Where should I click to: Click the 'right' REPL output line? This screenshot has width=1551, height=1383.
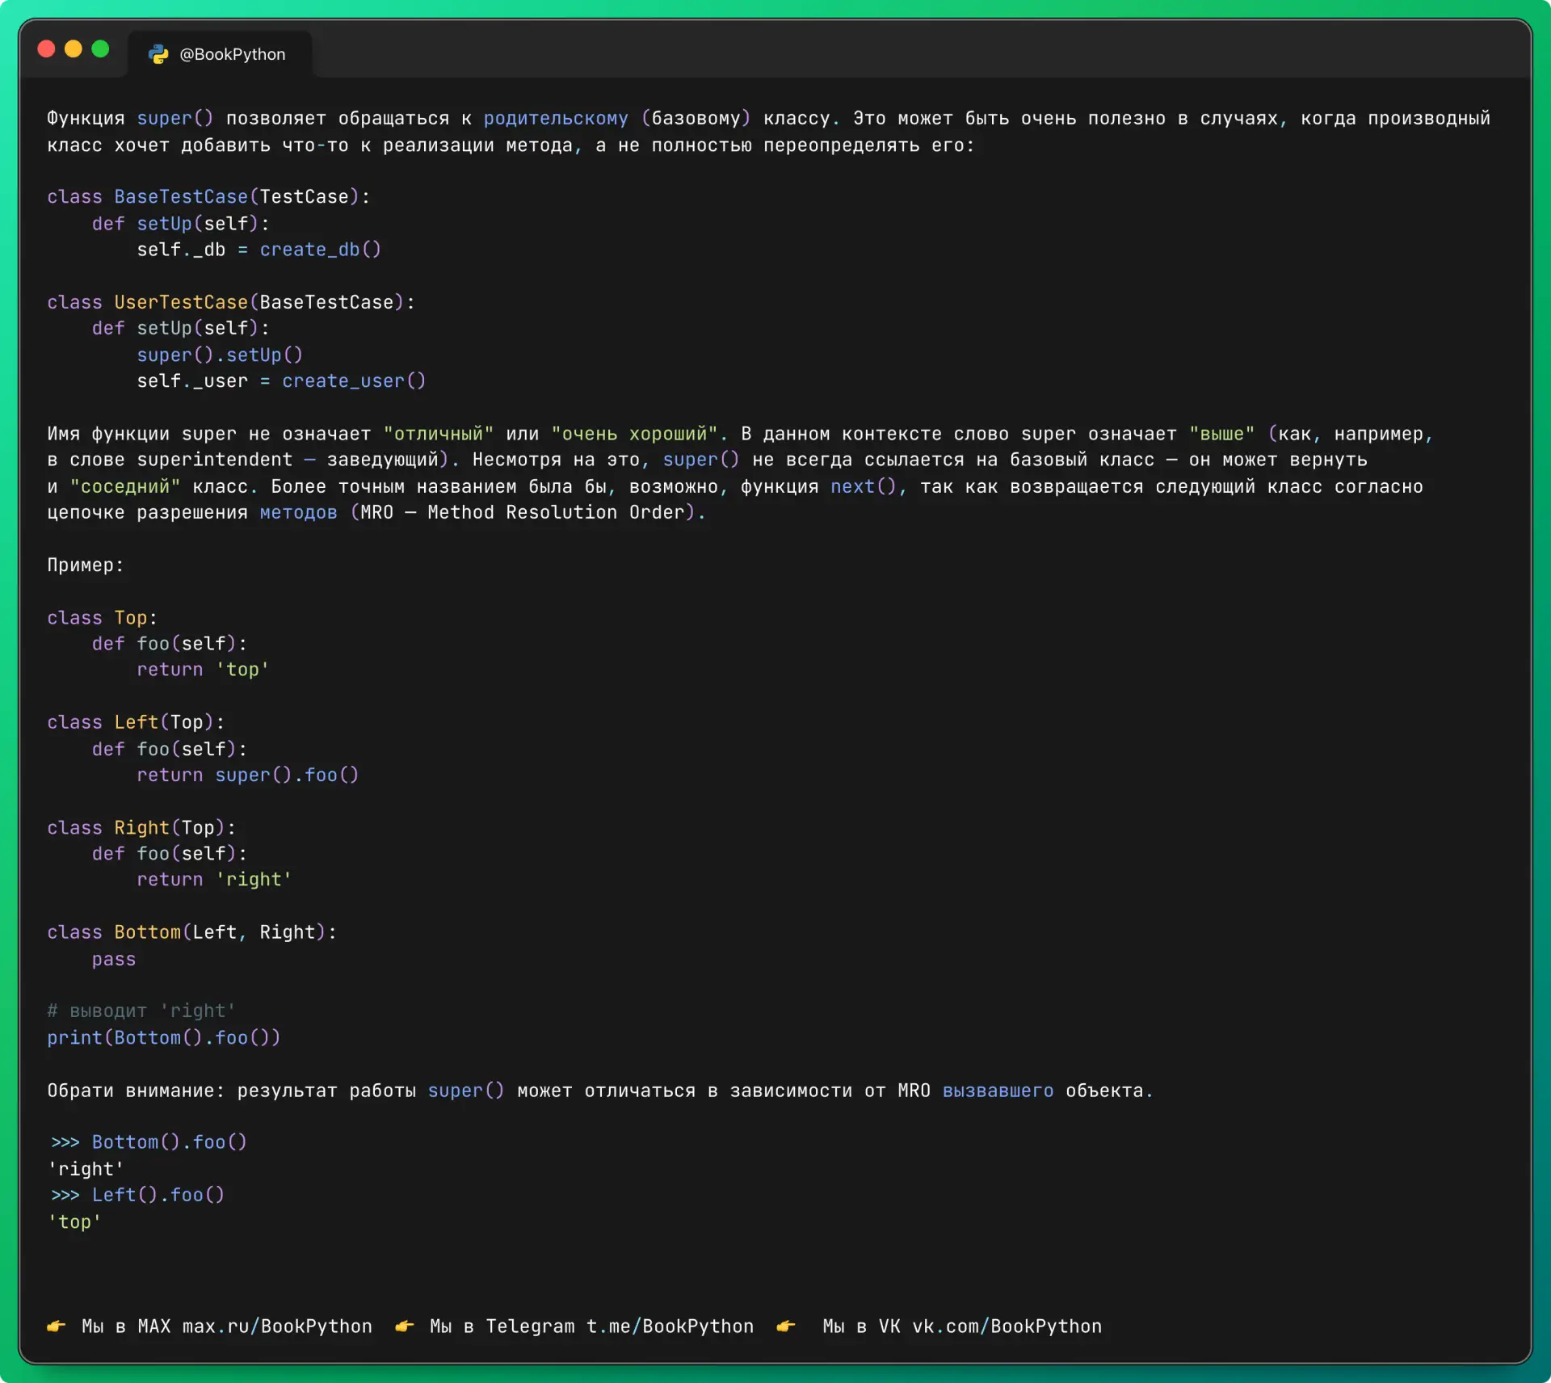coord(86,1169)
